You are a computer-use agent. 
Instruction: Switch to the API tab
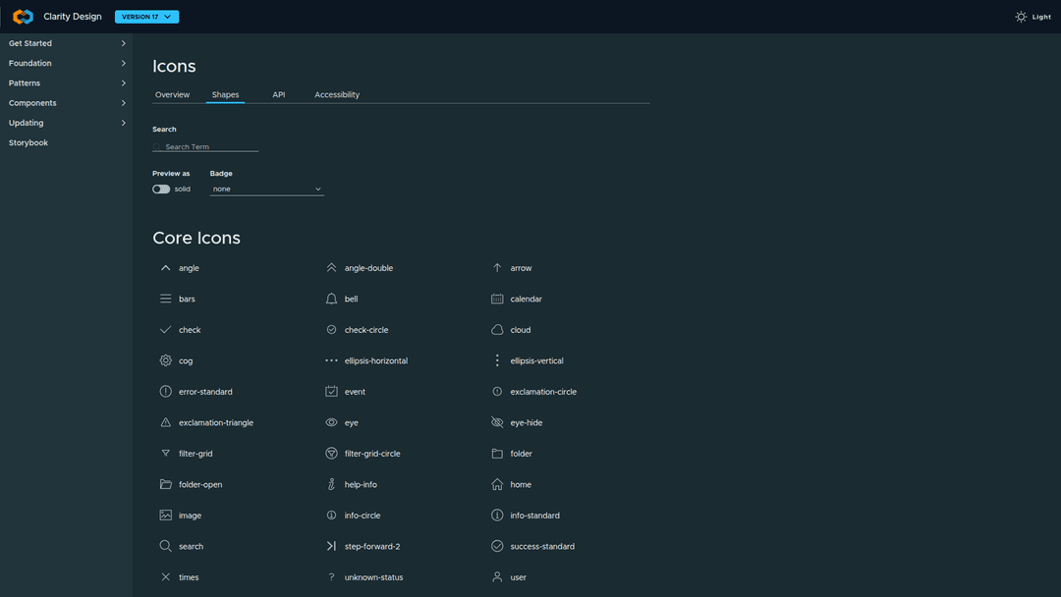(x=279, y=94)
